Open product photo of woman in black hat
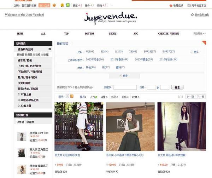 point(130,127)
